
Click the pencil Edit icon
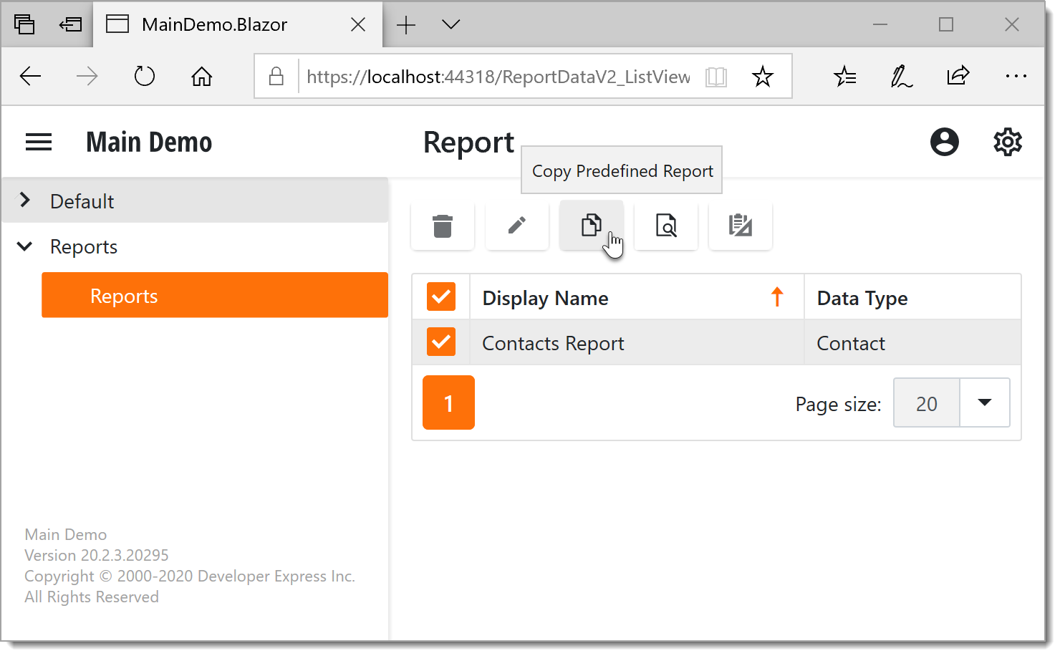517,226
